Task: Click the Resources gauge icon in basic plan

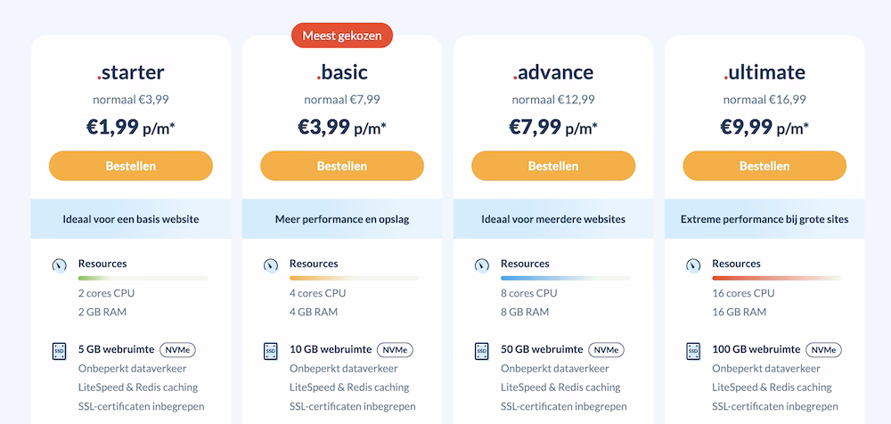Action: click(271, 265)
